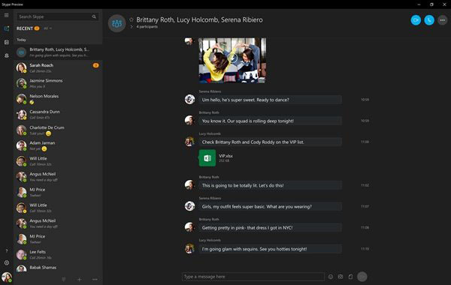Viewport: 451px width, 285px height.
Task: Open the dial pad icon under the contact list
Action: click(x=64, y=279)
